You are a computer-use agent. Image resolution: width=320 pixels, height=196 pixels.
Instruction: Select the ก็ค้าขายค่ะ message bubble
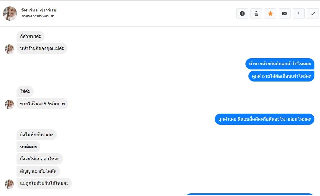pyautogui.click(x=30, y=36)
